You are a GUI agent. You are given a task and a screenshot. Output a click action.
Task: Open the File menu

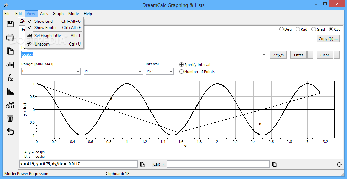point(7,14)
